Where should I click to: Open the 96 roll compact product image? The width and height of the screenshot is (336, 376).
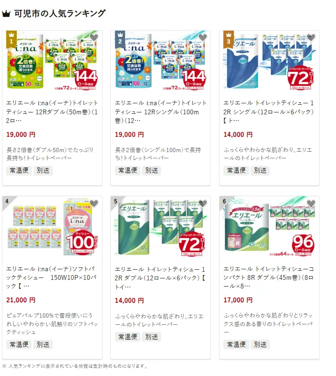(269, 227)
